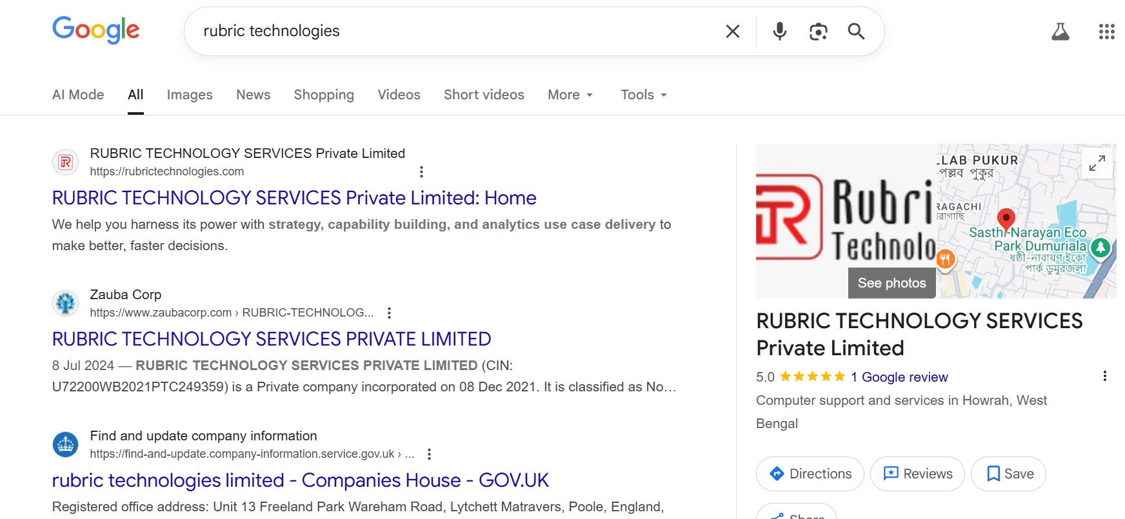Open more options for Companies House result
This screenshot has width=1125, height=519.
(x=429, y=454)
